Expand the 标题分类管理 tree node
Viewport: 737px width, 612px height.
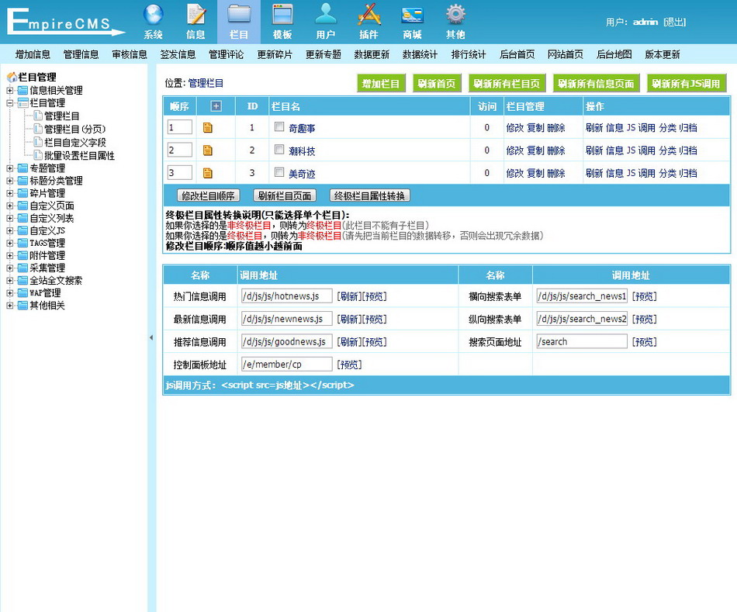point(10,181)
